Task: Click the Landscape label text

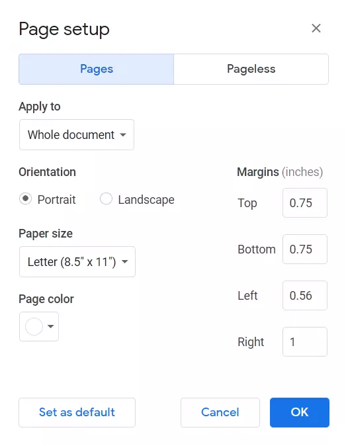Action: pos(146,200)
